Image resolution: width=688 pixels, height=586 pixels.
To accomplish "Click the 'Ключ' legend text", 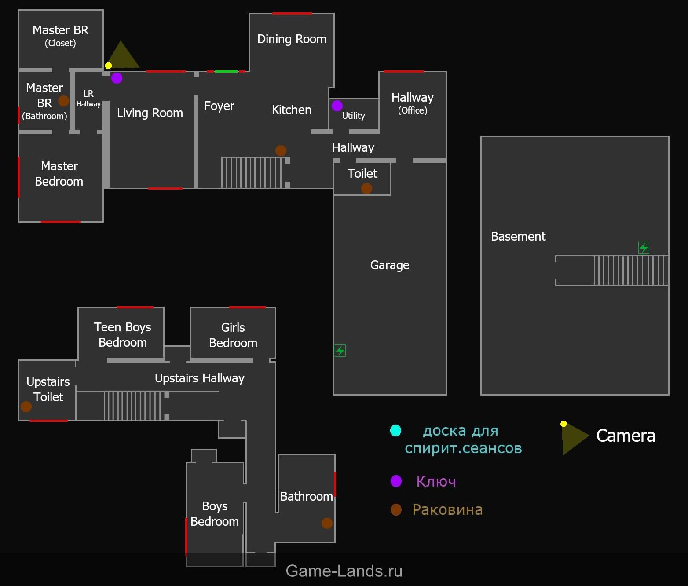I will point(436,481).
